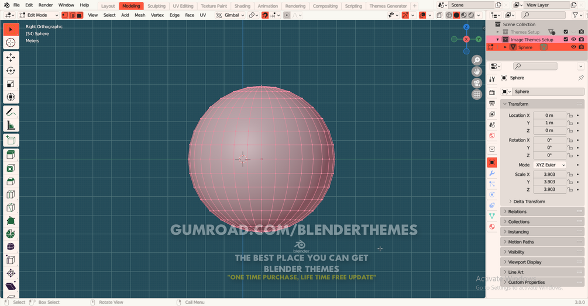588x306 pixels.
Task: Toggle X-ray viewport display
Action: tap(439, 15)
